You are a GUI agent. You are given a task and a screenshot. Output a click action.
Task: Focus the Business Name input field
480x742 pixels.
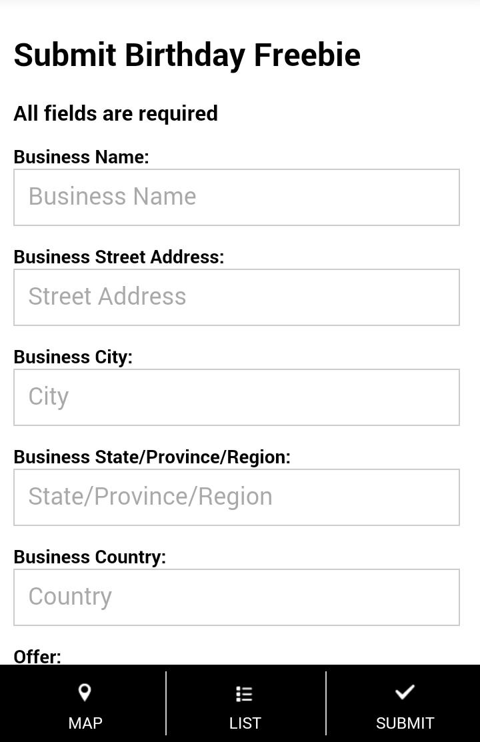tap(237, 197)
